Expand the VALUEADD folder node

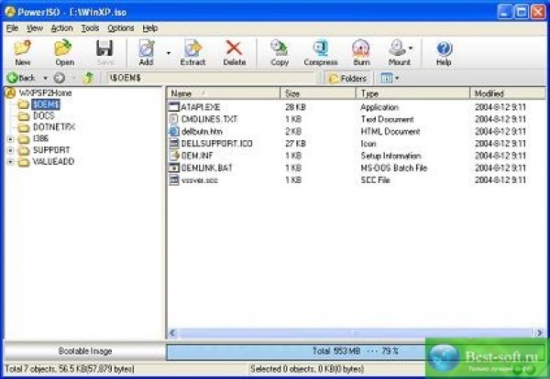(10, 162)
